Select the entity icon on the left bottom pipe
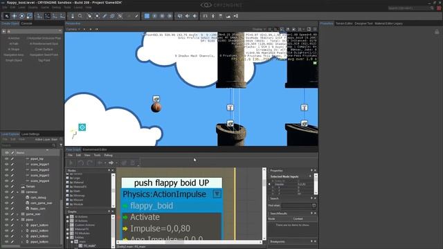Image resolution: width=443 pixels, height=249 pixels. coord(230,123)
